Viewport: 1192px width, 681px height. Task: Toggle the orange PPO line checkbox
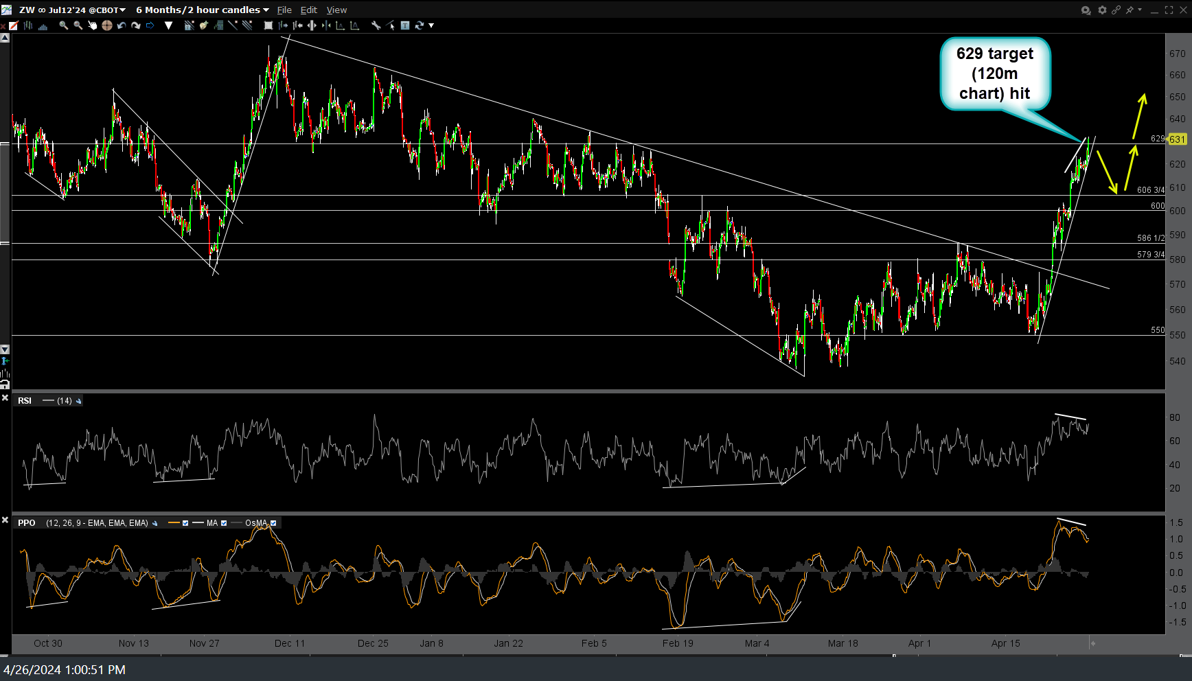(x=185, y=523)
